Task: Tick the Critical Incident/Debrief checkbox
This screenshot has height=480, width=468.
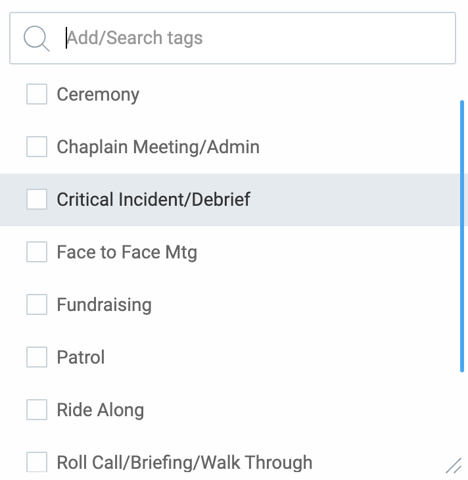Action: 37,199
